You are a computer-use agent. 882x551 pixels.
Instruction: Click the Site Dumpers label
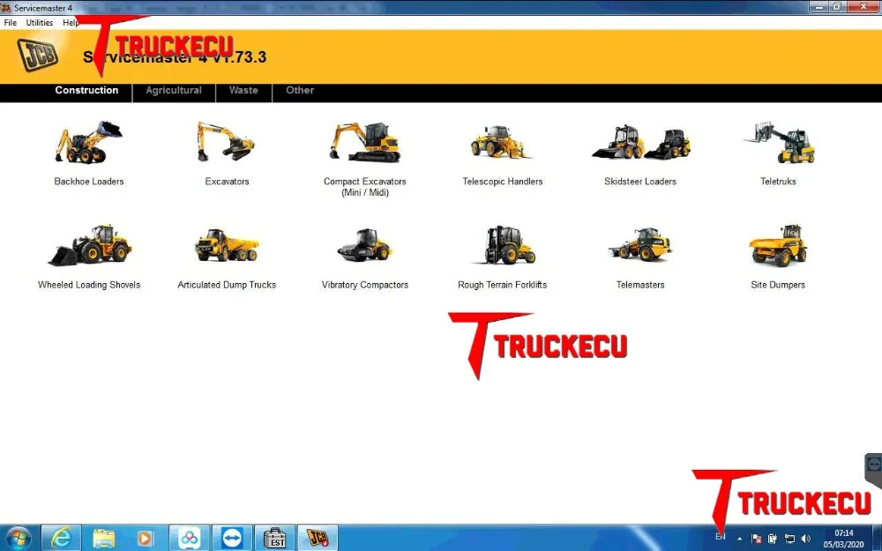tap(778, 285)
